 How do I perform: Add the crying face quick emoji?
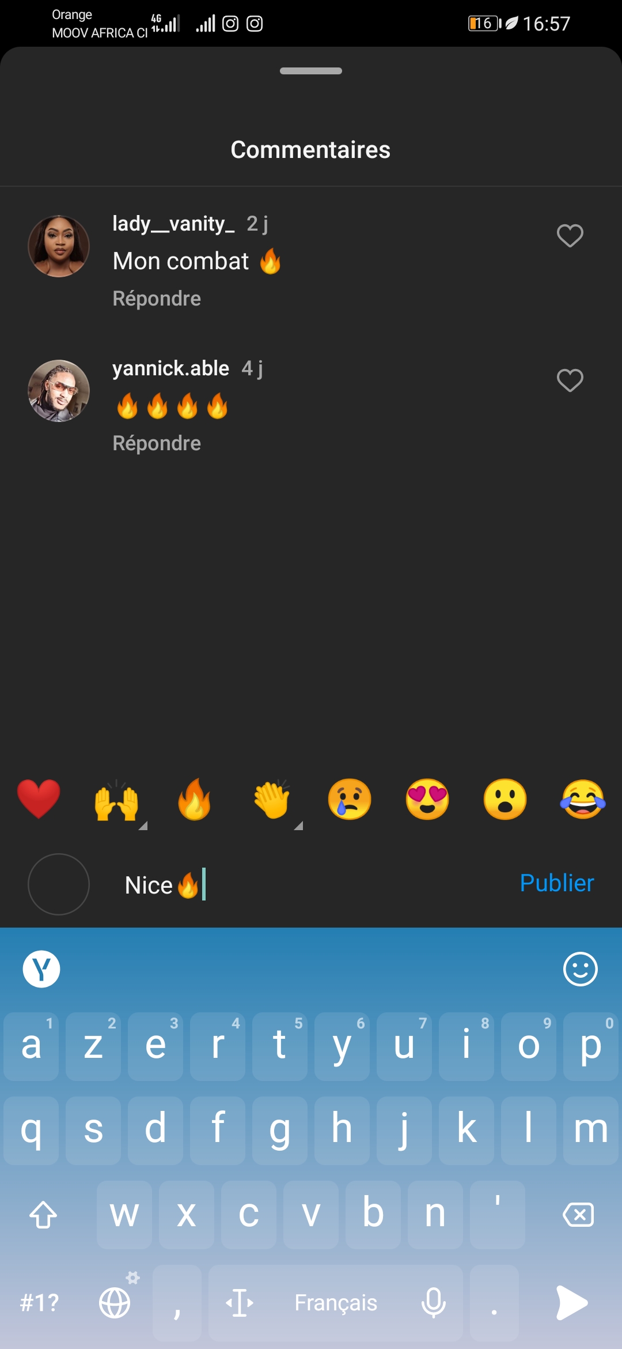coord(350,799)
